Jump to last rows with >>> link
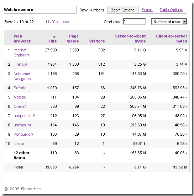 point(66,22)
